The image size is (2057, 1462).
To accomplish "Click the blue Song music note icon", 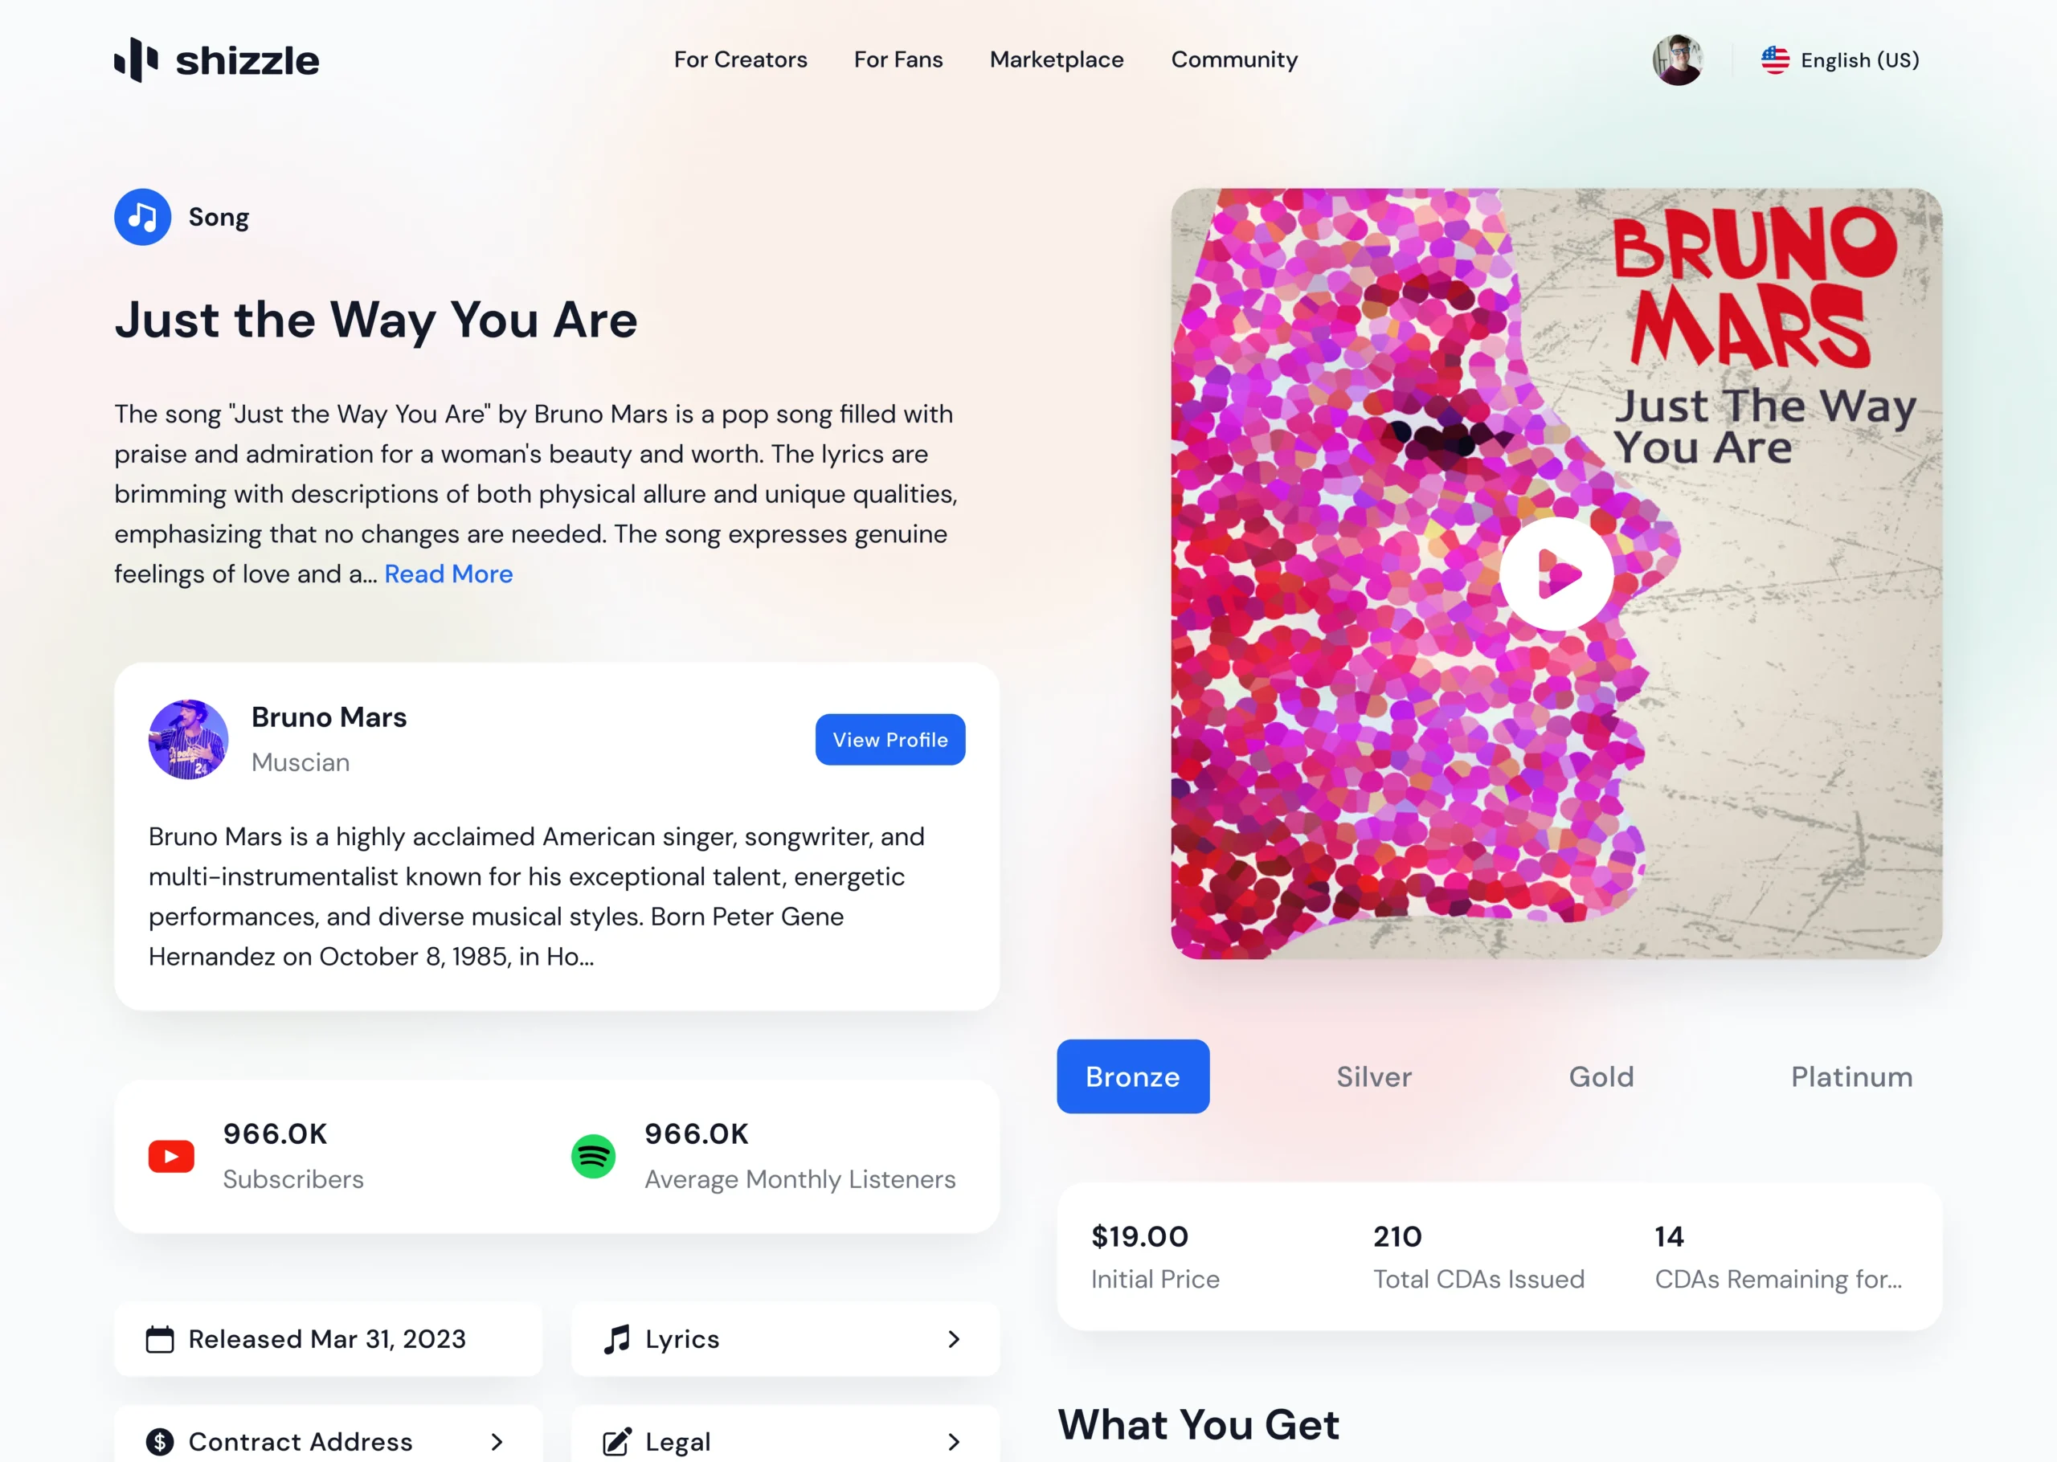I will (142, 217).
